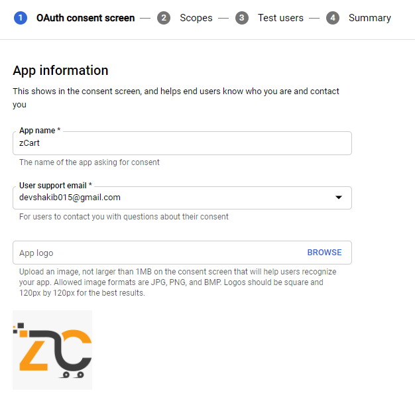Click the app name helper text
415x415 pixels.
pos(89,162)
